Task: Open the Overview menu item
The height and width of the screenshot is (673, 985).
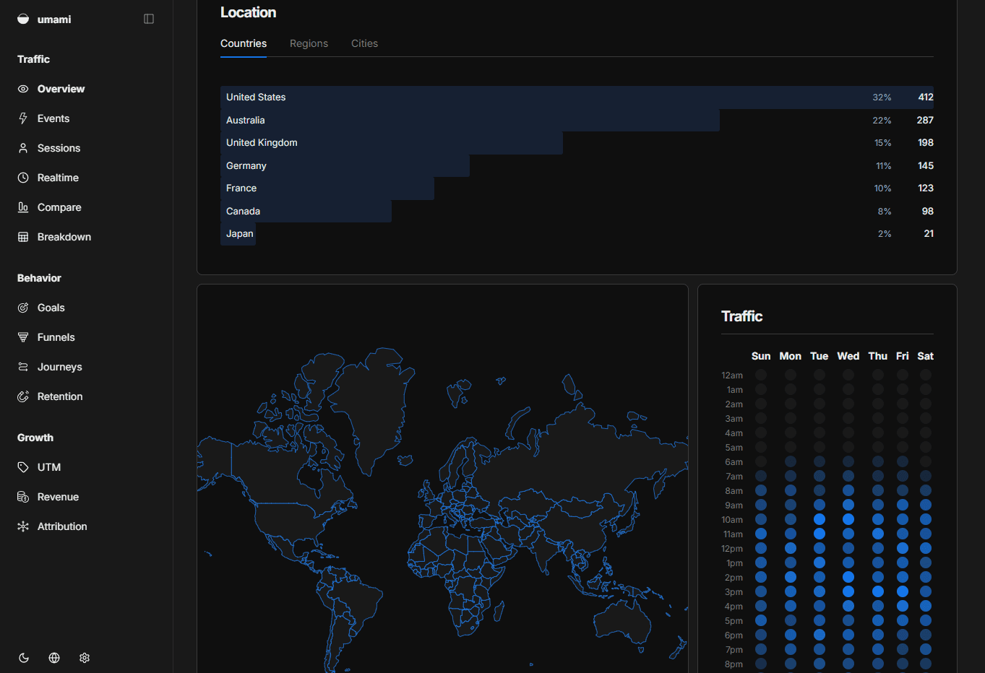Action: pyautogui.click(x=60, y=88)
